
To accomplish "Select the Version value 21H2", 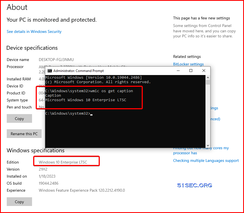I will [43, 169].
